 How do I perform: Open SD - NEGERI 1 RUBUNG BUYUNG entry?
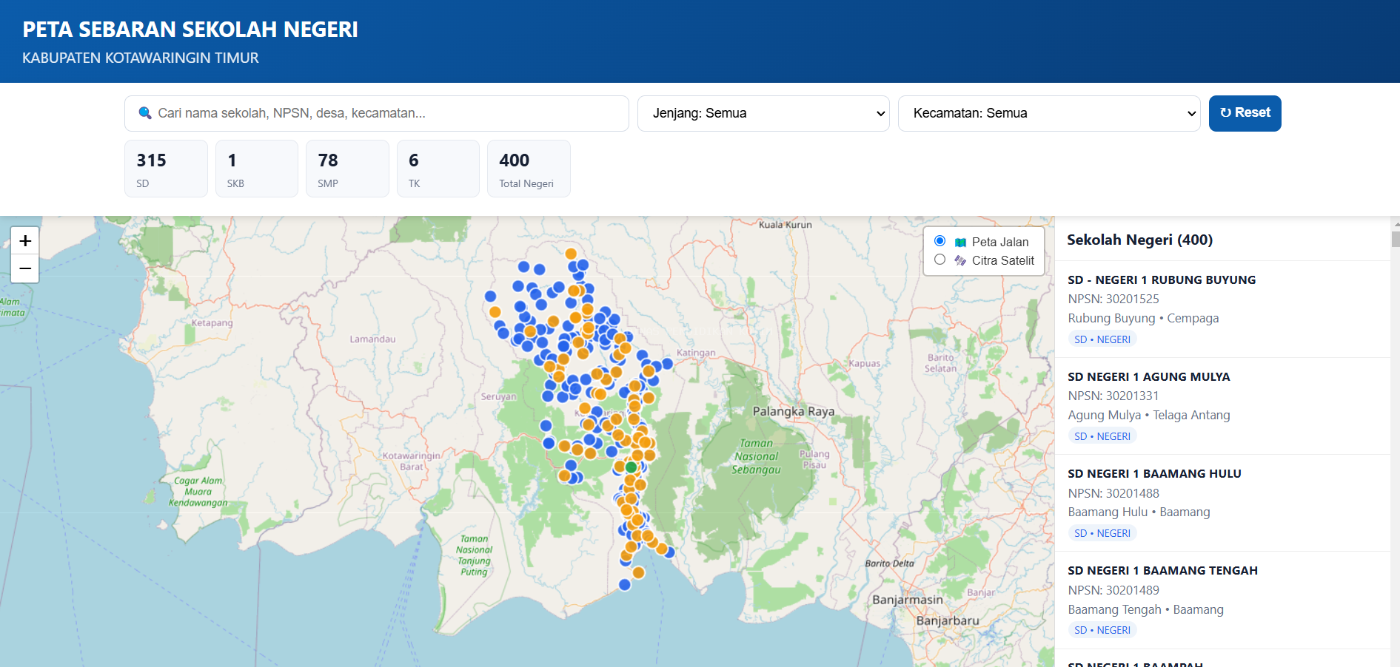(1222, 309)
